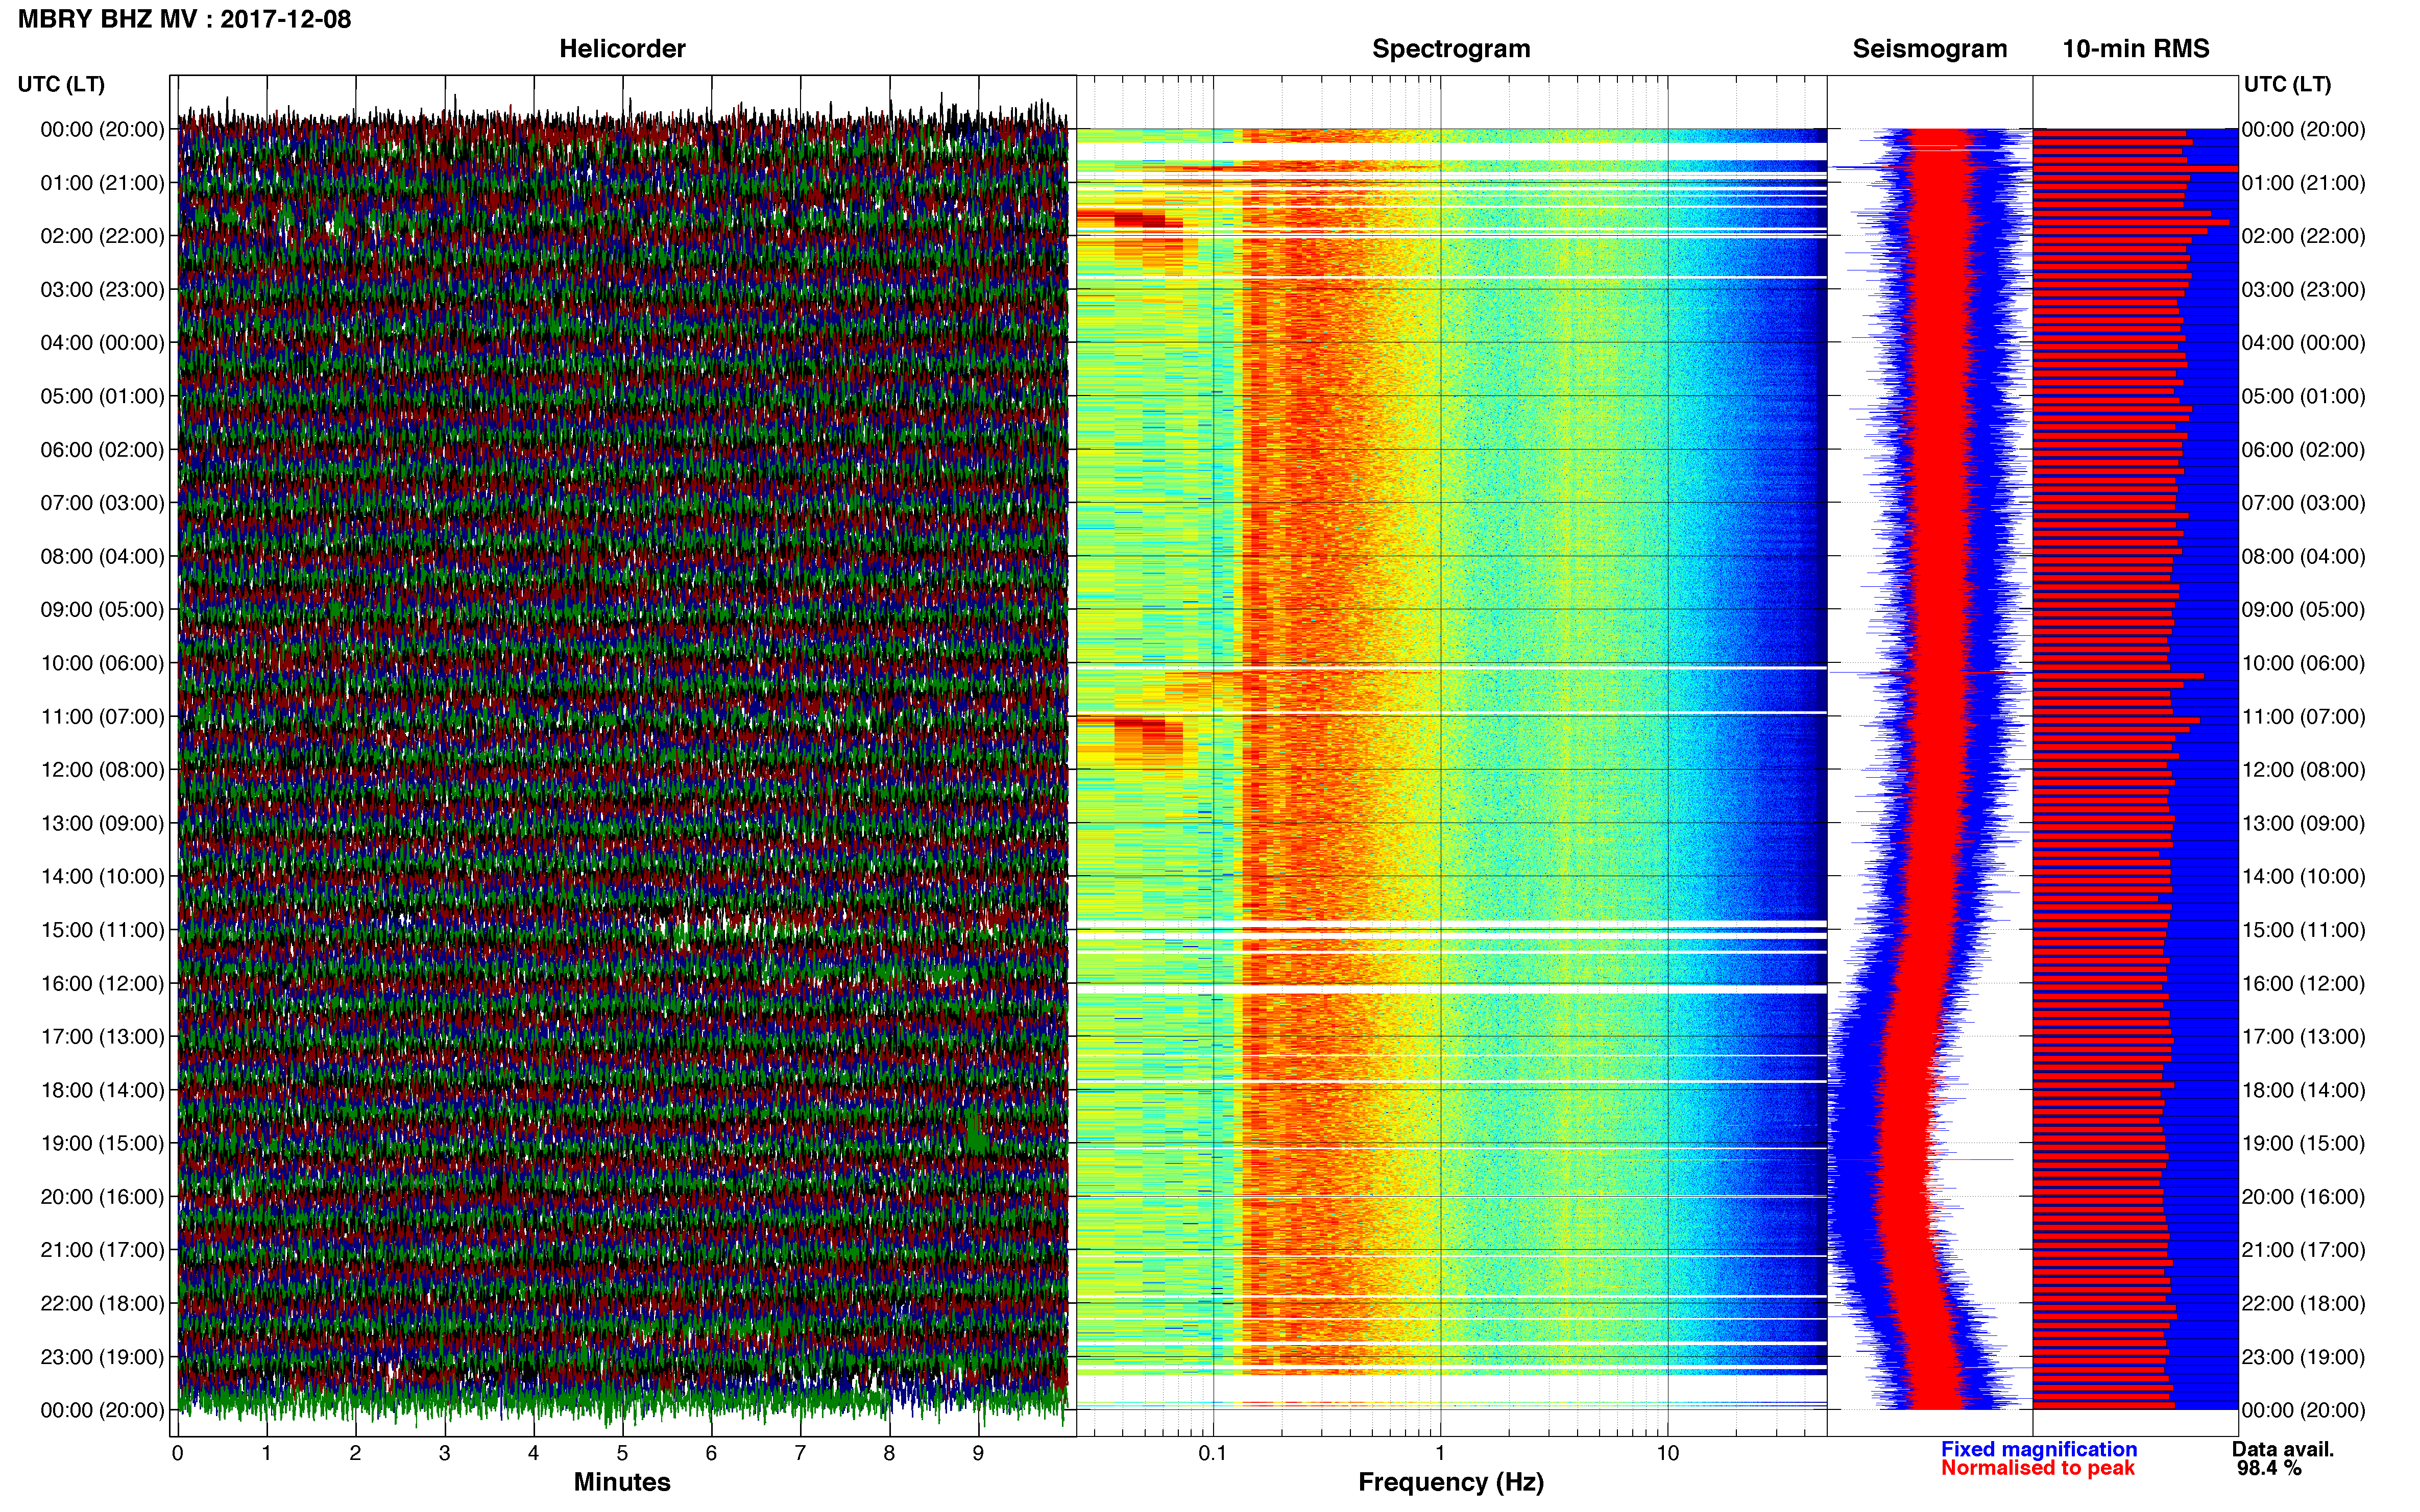Click left time label '09:00 (05:00)'

click(102, 610)
